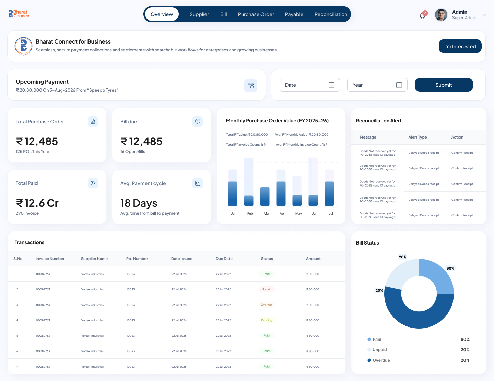This screenshot has height=381, width=494.
Task: Open the Supplier tab
Action: [199, 14]
